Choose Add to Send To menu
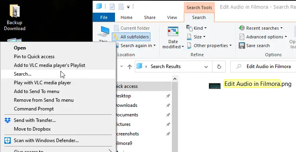The image size is (296, 152). coord(58,91)
